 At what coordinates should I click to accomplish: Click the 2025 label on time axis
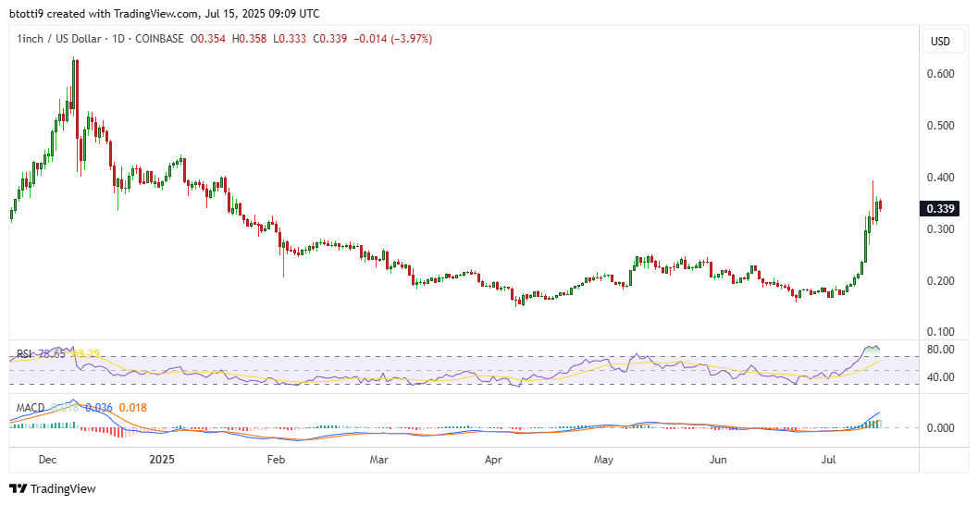[162, 459]
